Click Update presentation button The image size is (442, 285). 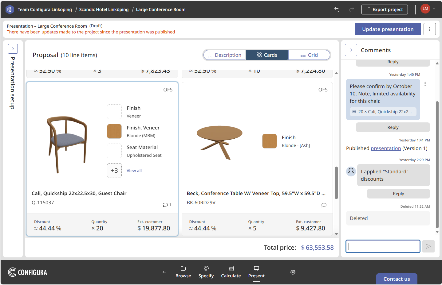388,29
